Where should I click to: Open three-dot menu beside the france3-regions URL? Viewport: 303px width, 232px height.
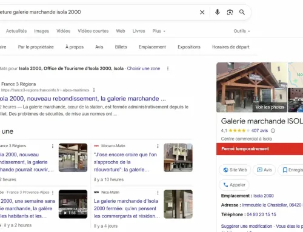tap(94, 90)
